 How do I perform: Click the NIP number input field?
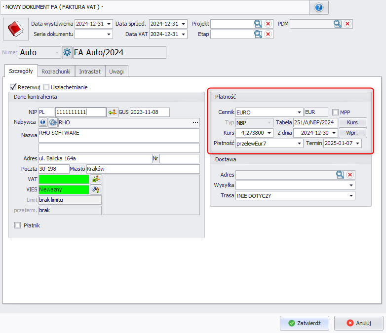(80, 112)
